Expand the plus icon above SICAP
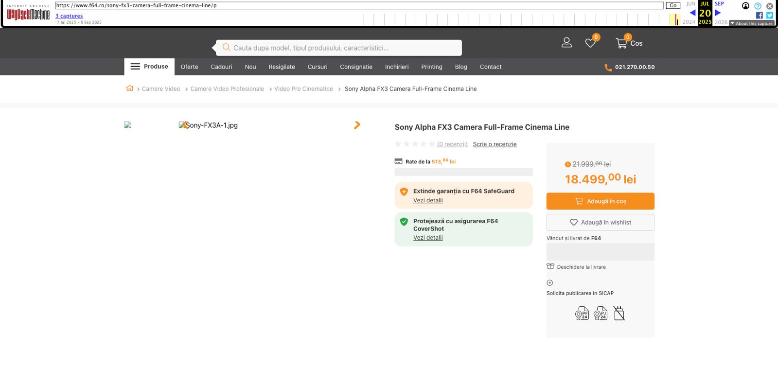778x369 pixels. [x=550, y=283]
